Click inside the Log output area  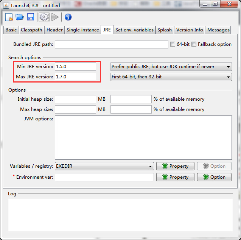(x=120, y=215)
